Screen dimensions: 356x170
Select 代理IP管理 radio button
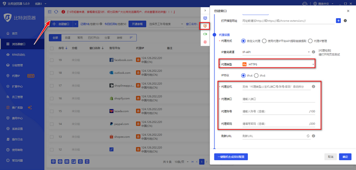(310, 41)
